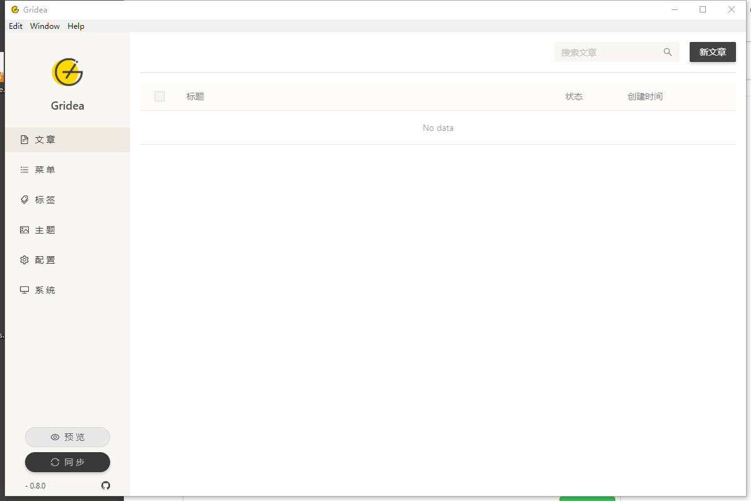The image size is (751, 501).
Task: Click the 状态 column header
Action: coord(574,96)
